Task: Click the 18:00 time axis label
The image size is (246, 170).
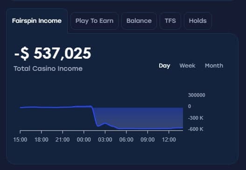Action: pyautogui.click(x=41, y=139)
